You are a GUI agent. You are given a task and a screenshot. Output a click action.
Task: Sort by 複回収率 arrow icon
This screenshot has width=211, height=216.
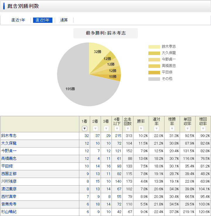[x=203, y=128]
